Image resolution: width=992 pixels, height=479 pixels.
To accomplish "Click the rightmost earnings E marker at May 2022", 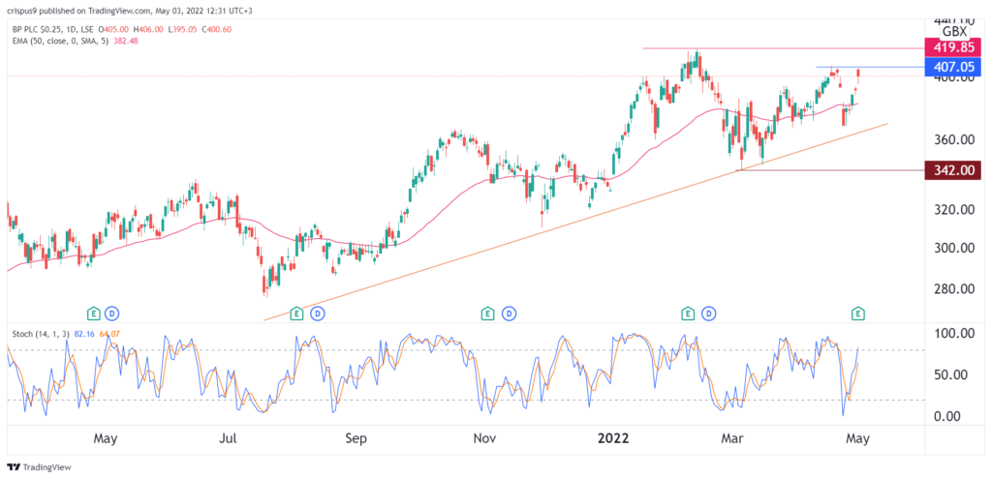I will (857, 313).
